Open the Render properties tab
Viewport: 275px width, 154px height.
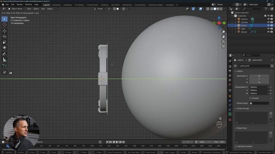[x=230, y=67]
